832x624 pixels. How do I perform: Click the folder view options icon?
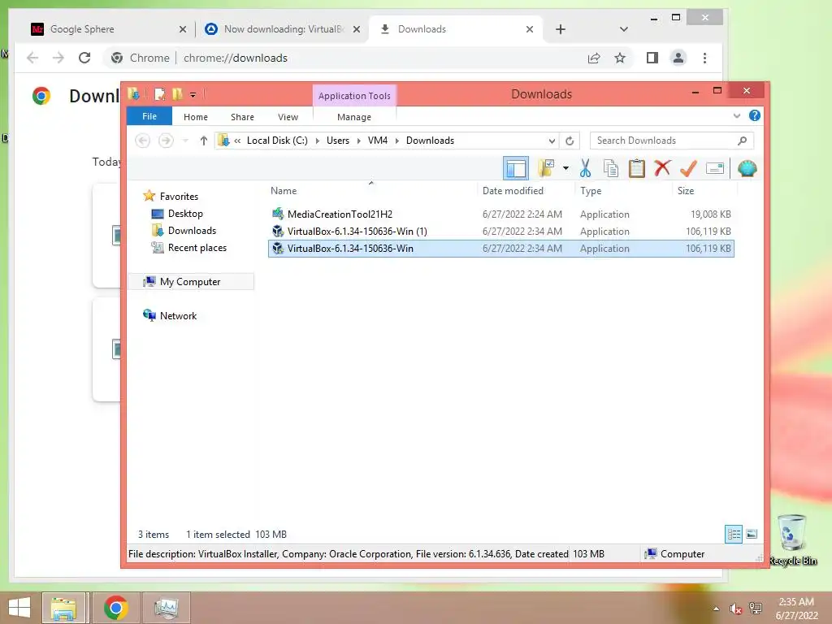tap(546, 168)
